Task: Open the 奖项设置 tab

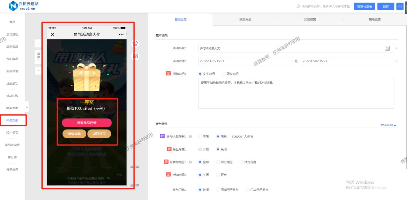Action: click(x=310, y=19)
